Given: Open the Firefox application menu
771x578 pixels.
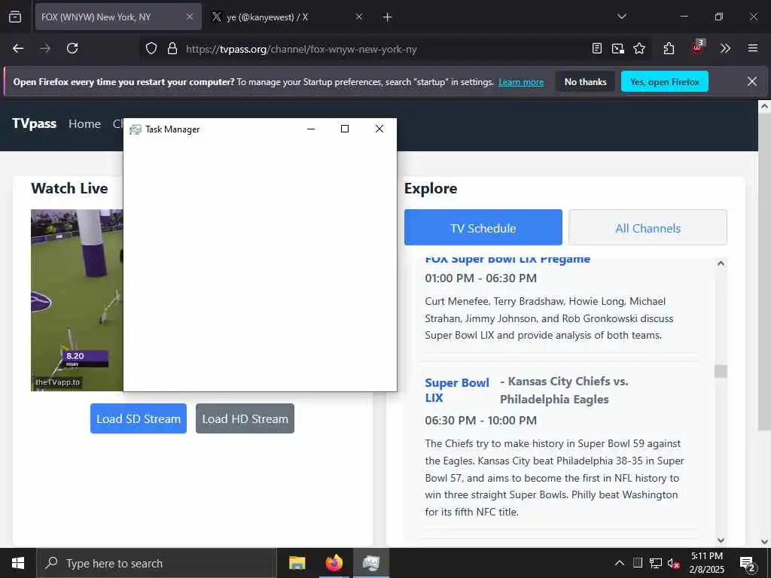Looking at the screenshot, I should tap(753, 48).
